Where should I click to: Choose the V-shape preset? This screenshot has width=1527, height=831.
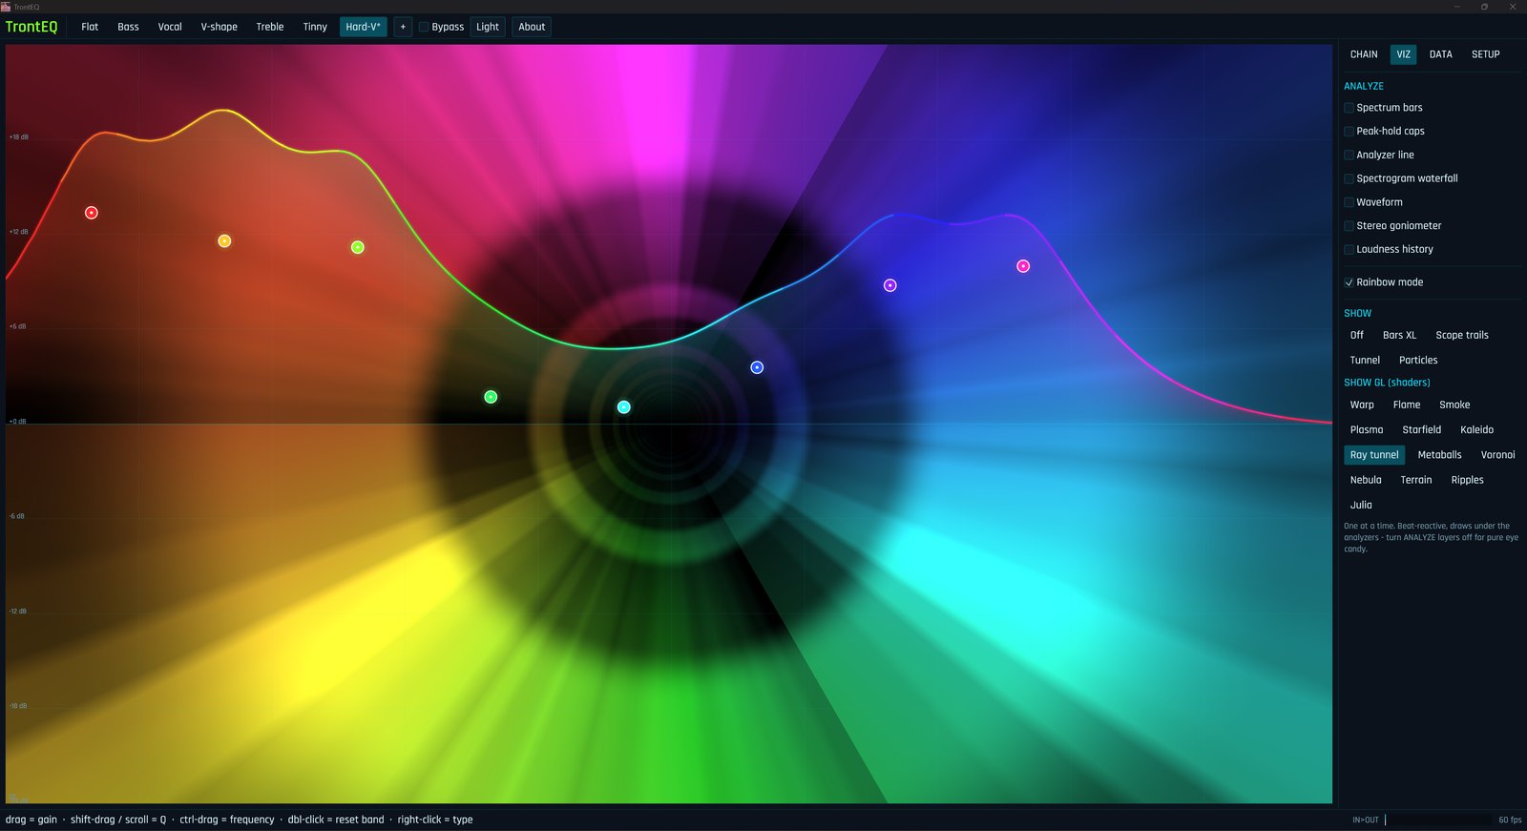point(219,27)
